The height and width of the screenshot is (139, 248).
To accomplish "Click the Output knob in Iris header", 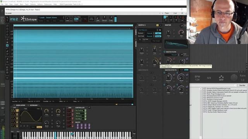I will (111, 18).
